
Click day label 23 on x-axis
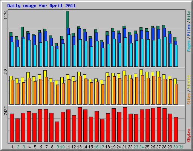(x=136, y=147)
